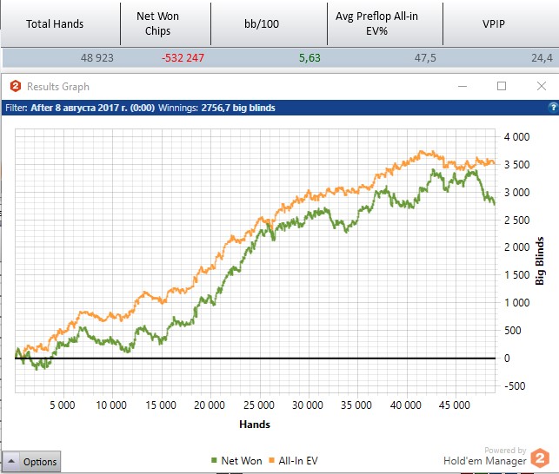Select the 48 923 total hands cell

pyautogui.click(x=97, y=57)
